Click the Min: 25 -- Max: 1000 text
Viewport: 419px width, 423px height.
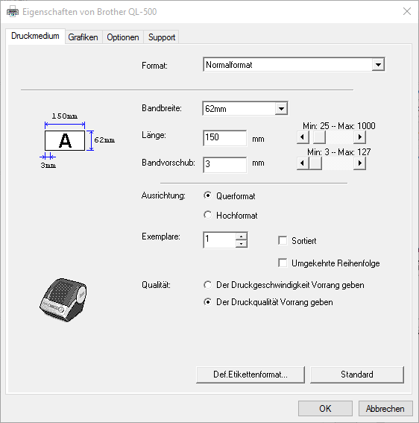[x=339, y=126]
